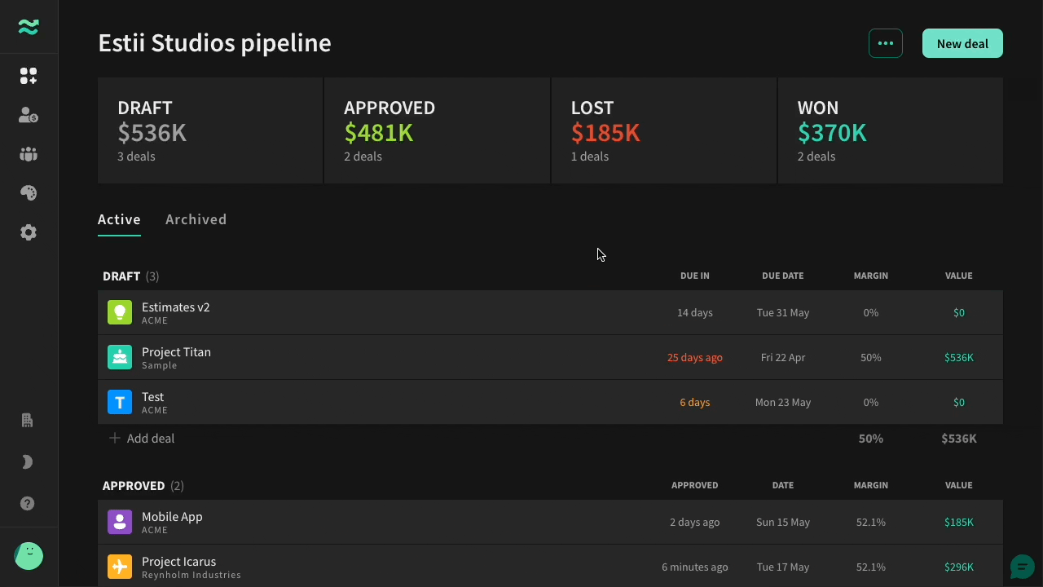The height and width of the screenshot is (587, 1043).
Task: Select the LOST $185K summary card
Action: (664, 130)
